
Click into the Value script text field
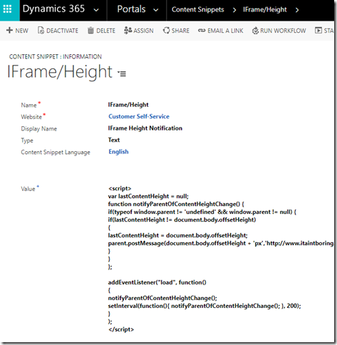point(221,259)
